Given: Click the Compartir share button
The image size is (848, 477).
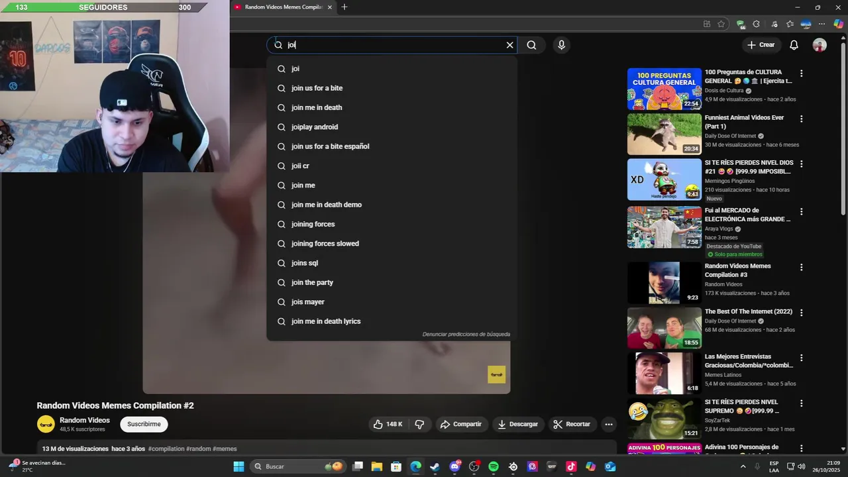Looking at the screenshot, I should [x=461, y=424].
